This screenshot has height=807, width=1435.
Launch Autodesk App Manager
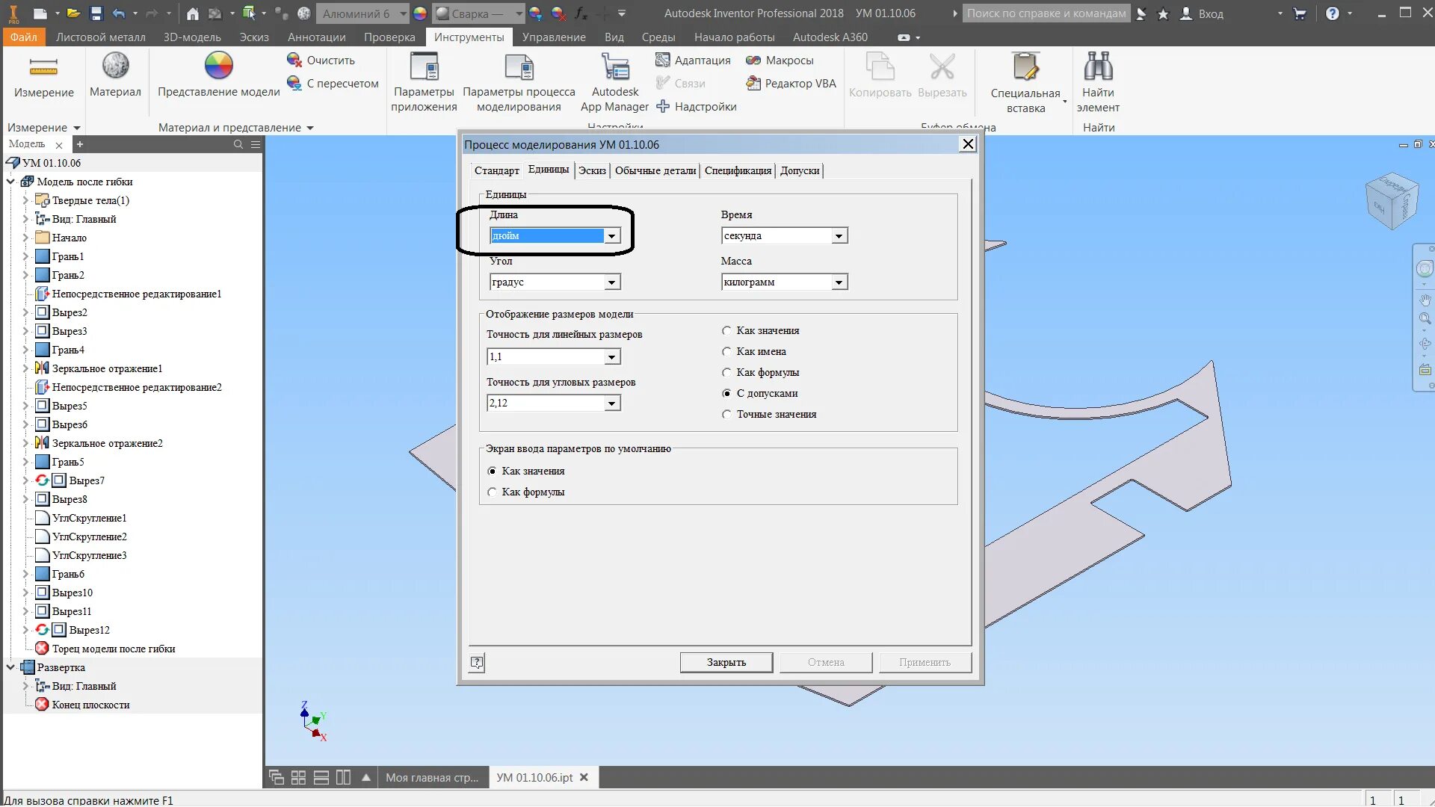[x=615, y=83]
